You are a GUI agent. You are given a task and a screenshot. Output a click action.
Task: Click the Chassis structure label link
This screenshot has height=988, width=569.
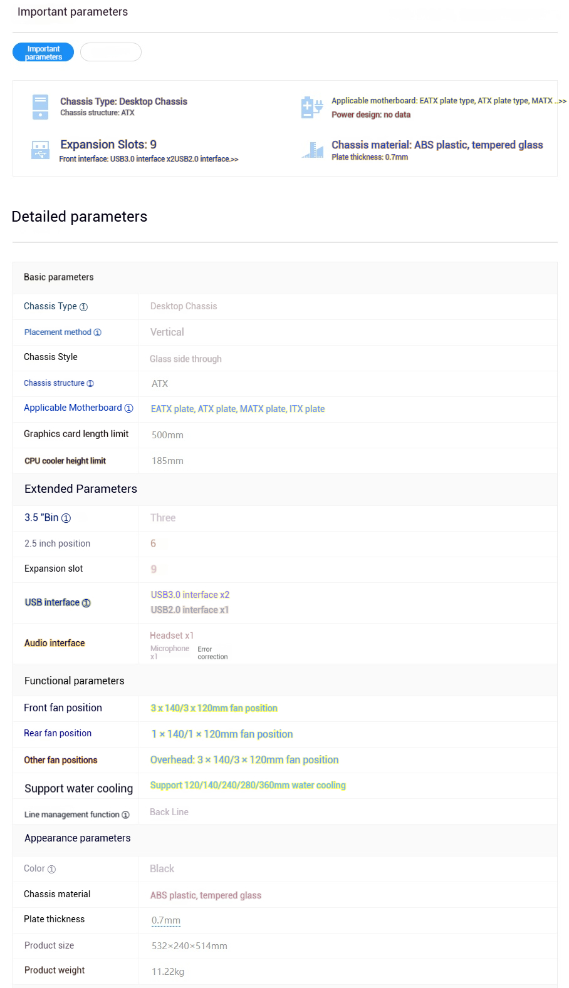[x=54, y=383]
